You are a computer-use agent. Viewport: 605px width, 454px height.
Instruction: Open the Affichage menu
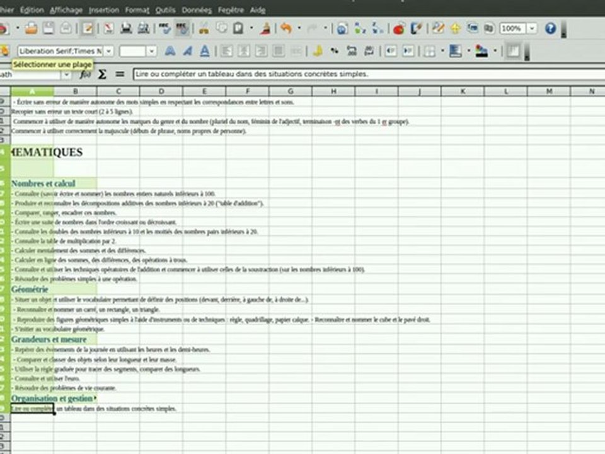click(x=66, y=10)
